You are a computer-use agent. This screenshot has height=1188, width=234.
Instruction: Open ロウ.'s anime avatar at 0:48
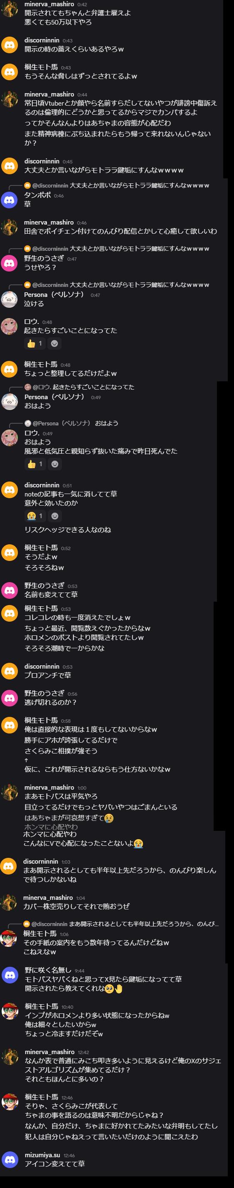click(9, 326)
